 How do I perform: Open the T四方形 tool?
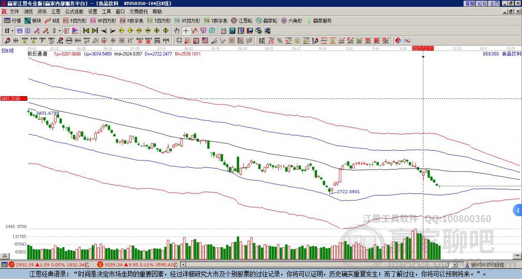point(159,21)
